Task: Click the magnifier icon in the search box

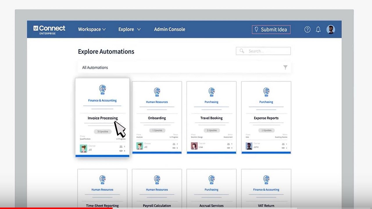Action: pyautogui.click(x=242, y=51)
